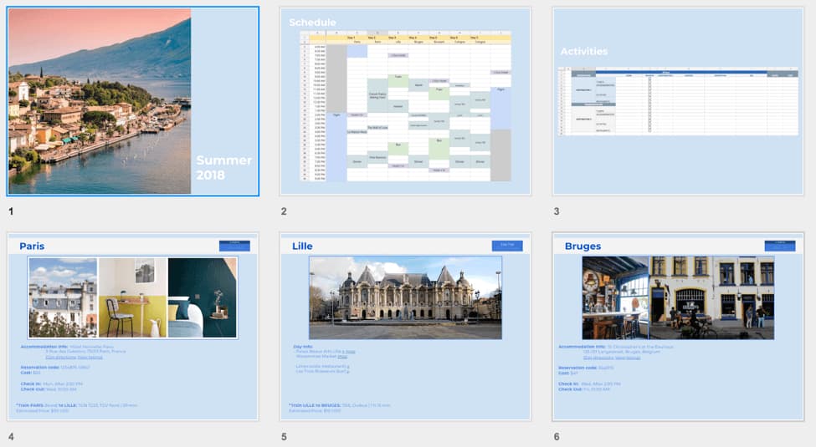The width and height of the screenshot is (816, 447).
Task: Click the "Bruges" slide heading
Action: point(582,246)
